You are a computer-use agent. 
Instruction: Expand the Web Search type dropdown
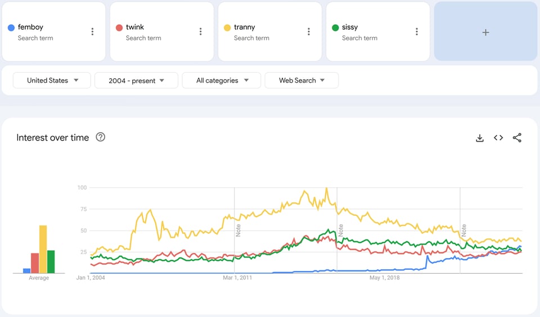(x=301, y=80)
